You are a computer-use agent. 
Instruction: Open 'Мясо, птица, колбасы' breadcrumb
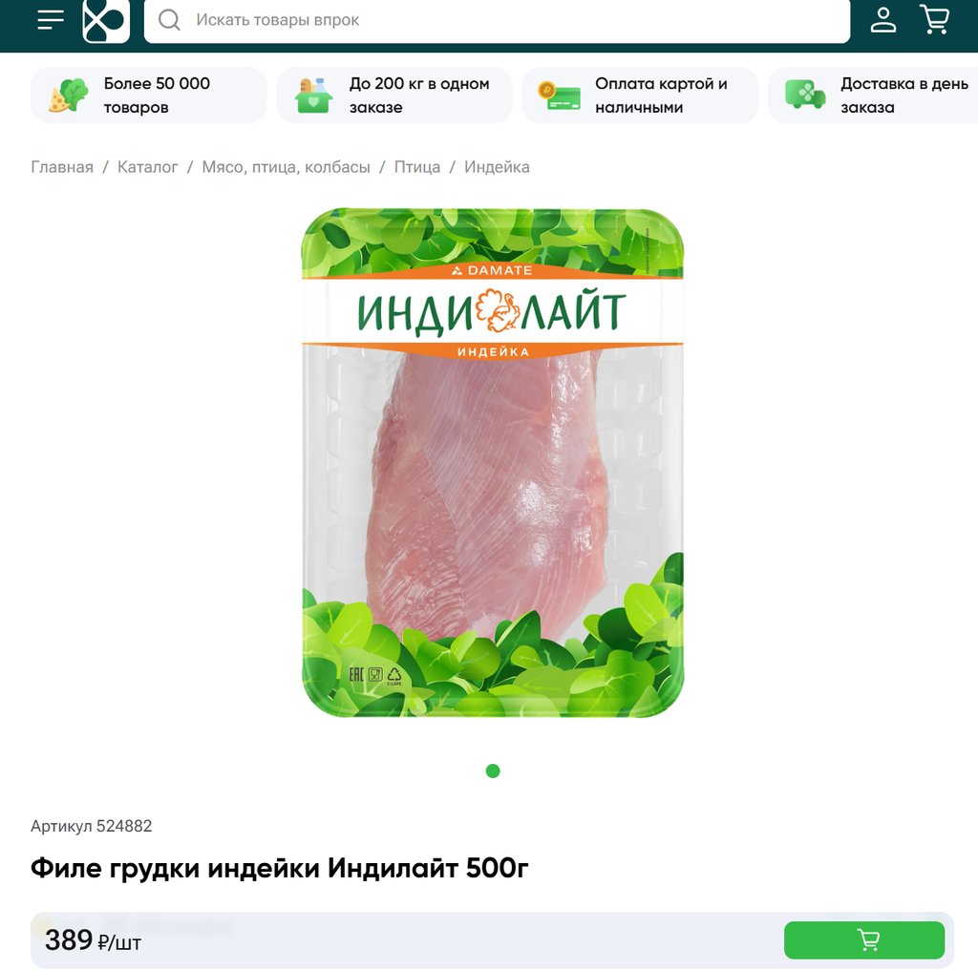[286, 167]
